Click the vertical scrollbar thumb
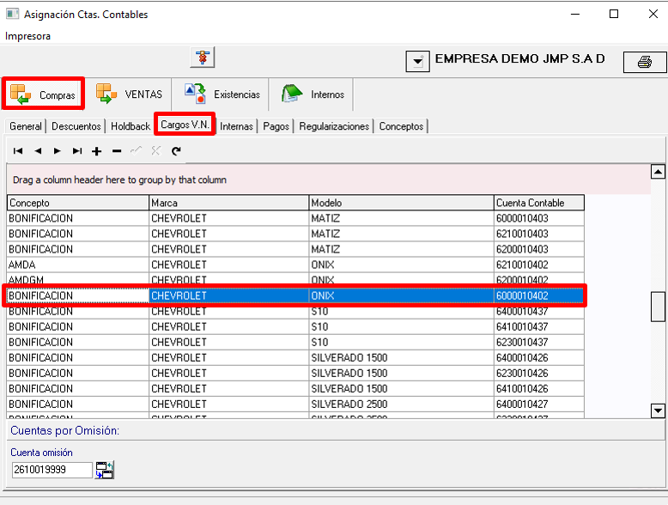The height and width of the screenshot is (505, 668). pos(658,307)
